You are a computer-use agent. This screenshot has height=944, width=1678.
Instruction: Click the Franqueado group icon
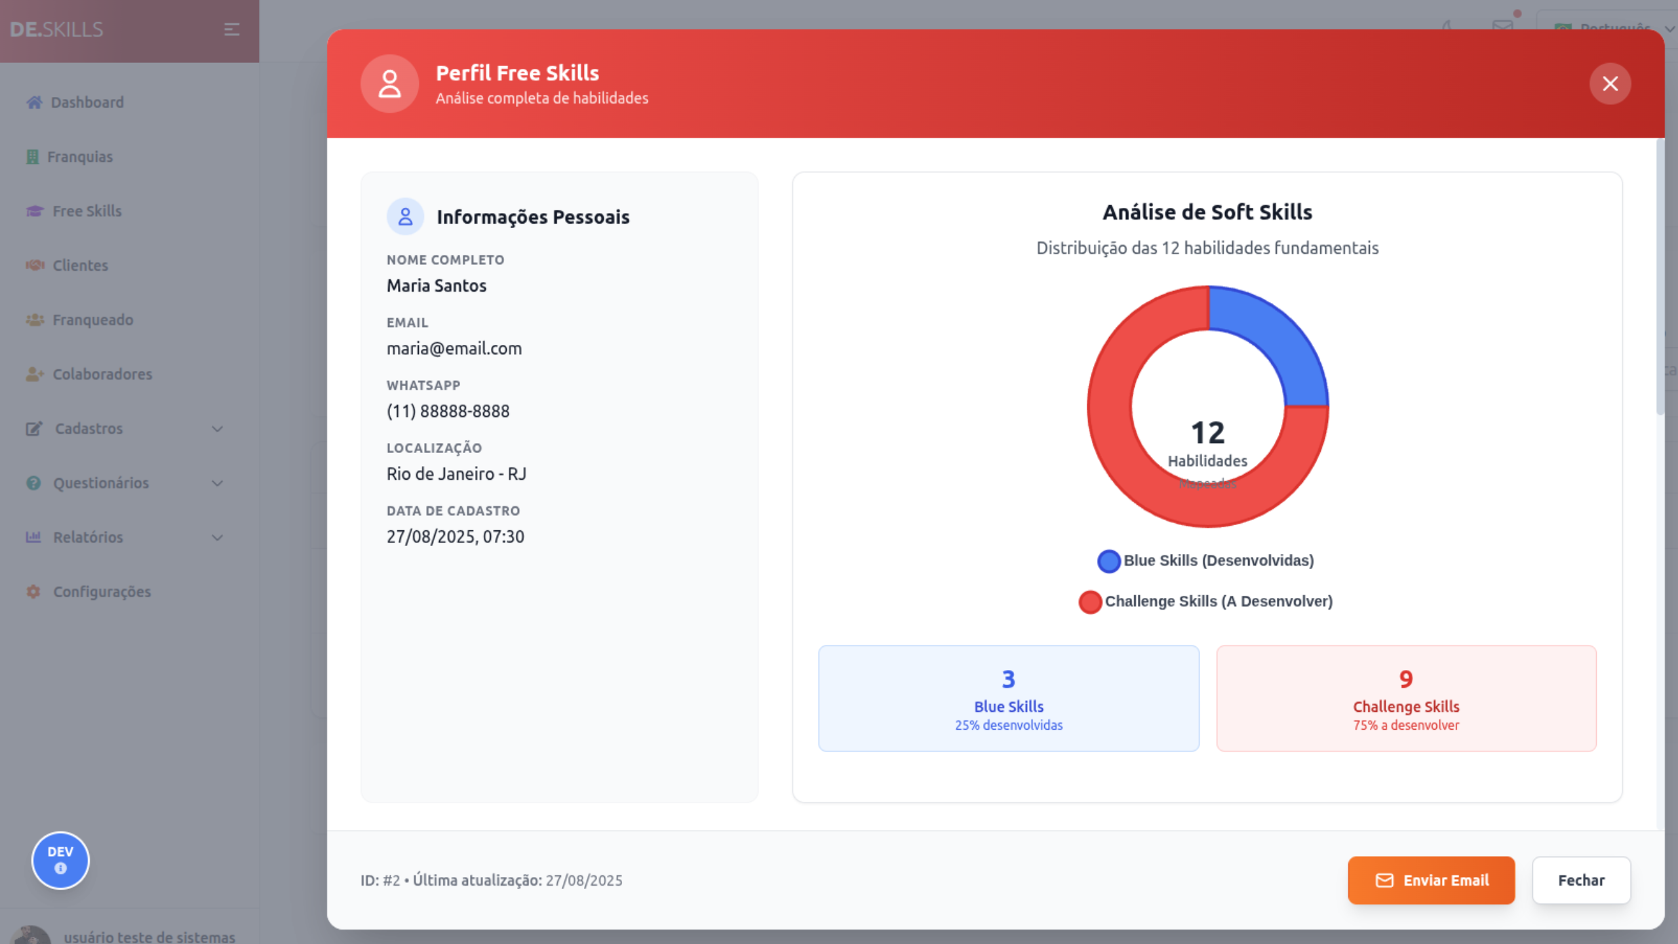pos(35,320)
